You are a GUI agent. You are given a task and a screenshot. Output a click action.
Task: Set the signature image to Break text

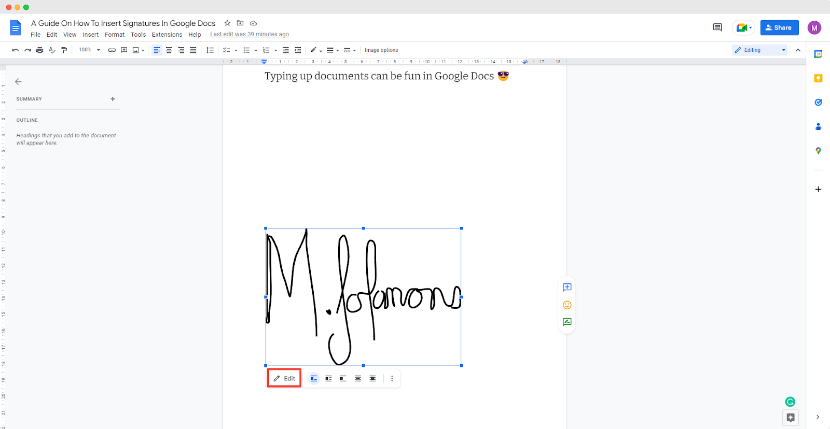343,379
